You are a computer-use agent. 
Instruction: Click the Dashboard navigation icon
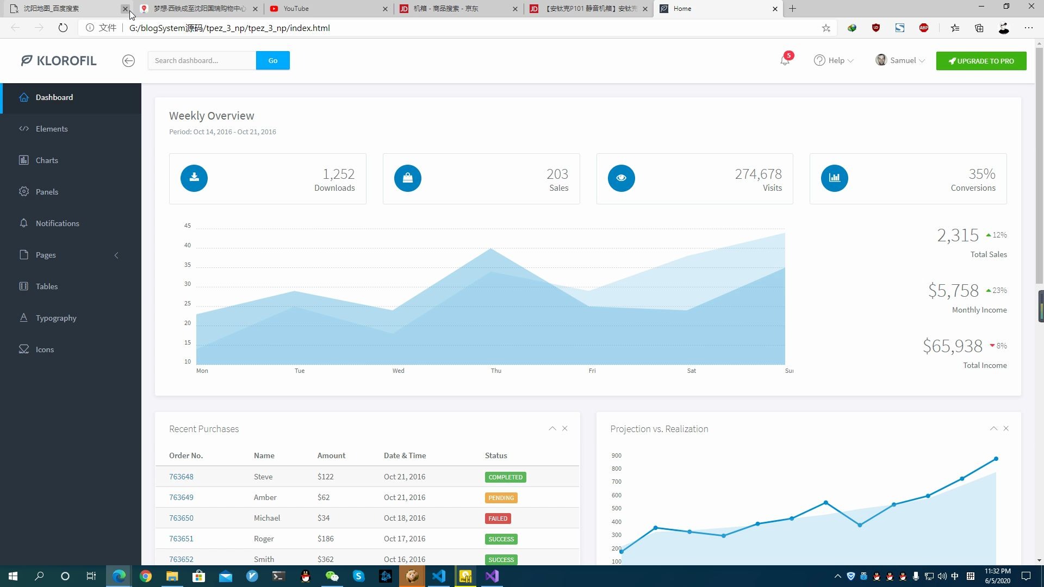(24, 97)
